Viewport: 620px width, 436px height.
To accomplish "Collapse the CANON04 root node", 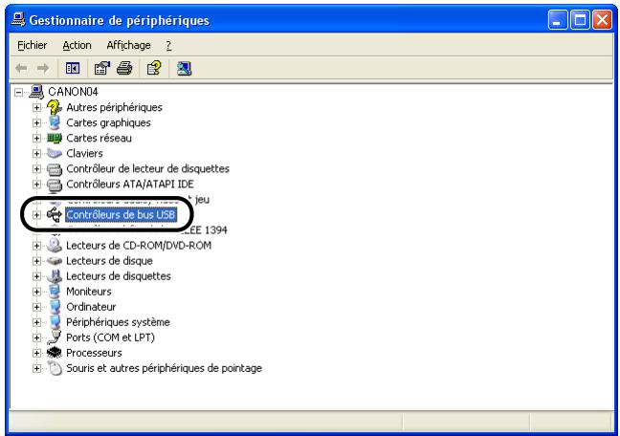I will 18,93.
